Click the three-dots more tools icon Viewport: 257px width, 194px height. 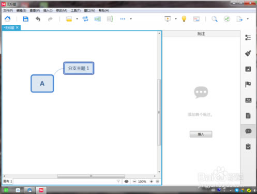(123, 19)
